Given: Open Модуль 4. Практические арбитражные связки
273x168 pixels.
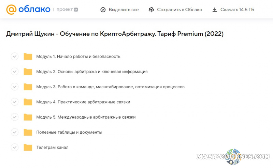Looking at the screenshot, I should [83, 102].
